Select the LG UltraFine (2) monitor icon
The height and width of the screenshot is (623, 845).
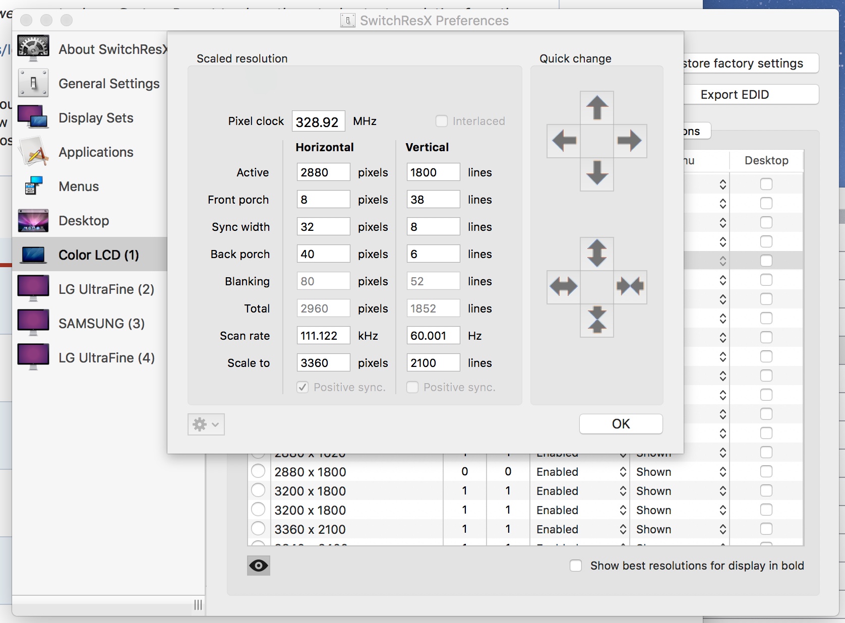pyautogui.click(x=33, y=288)
